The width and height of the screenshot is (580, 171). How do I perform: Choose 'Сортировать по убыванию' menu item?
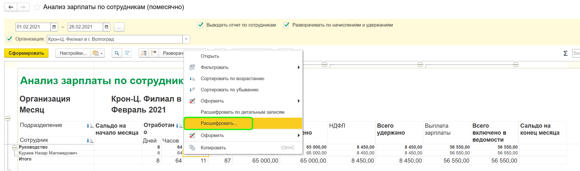(x=229, y=90)
